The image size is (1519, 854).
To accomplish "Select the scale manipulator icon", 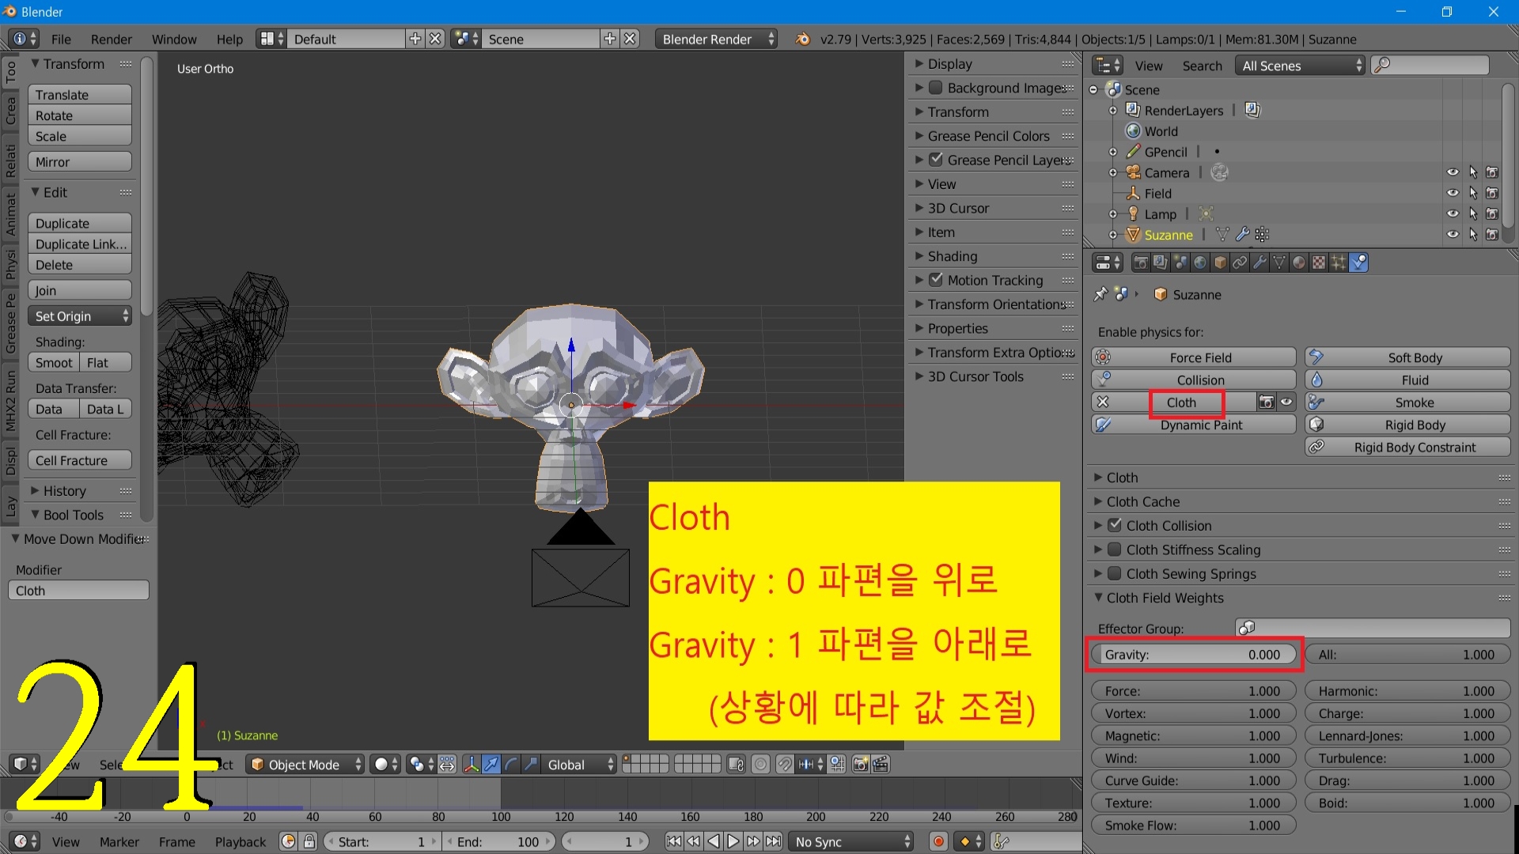I will [531, 765].
